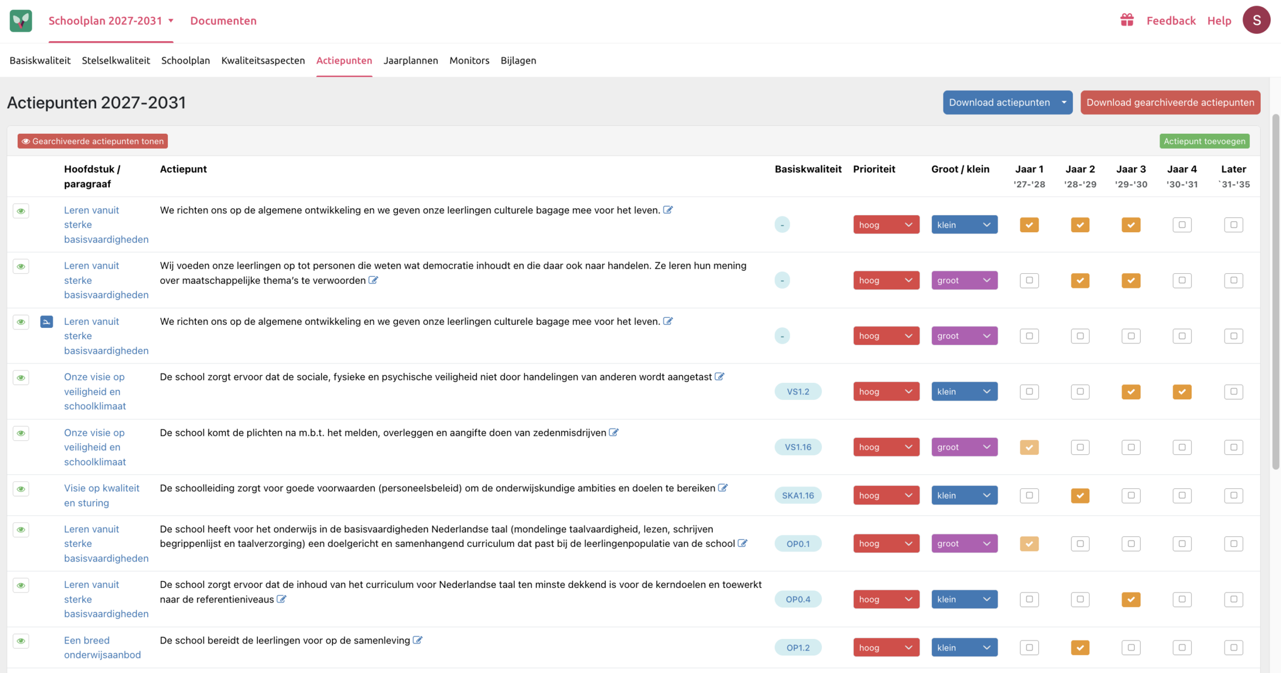Open the gift icon in header
The image size is (1281, 673).
(x=1127, y=20)
